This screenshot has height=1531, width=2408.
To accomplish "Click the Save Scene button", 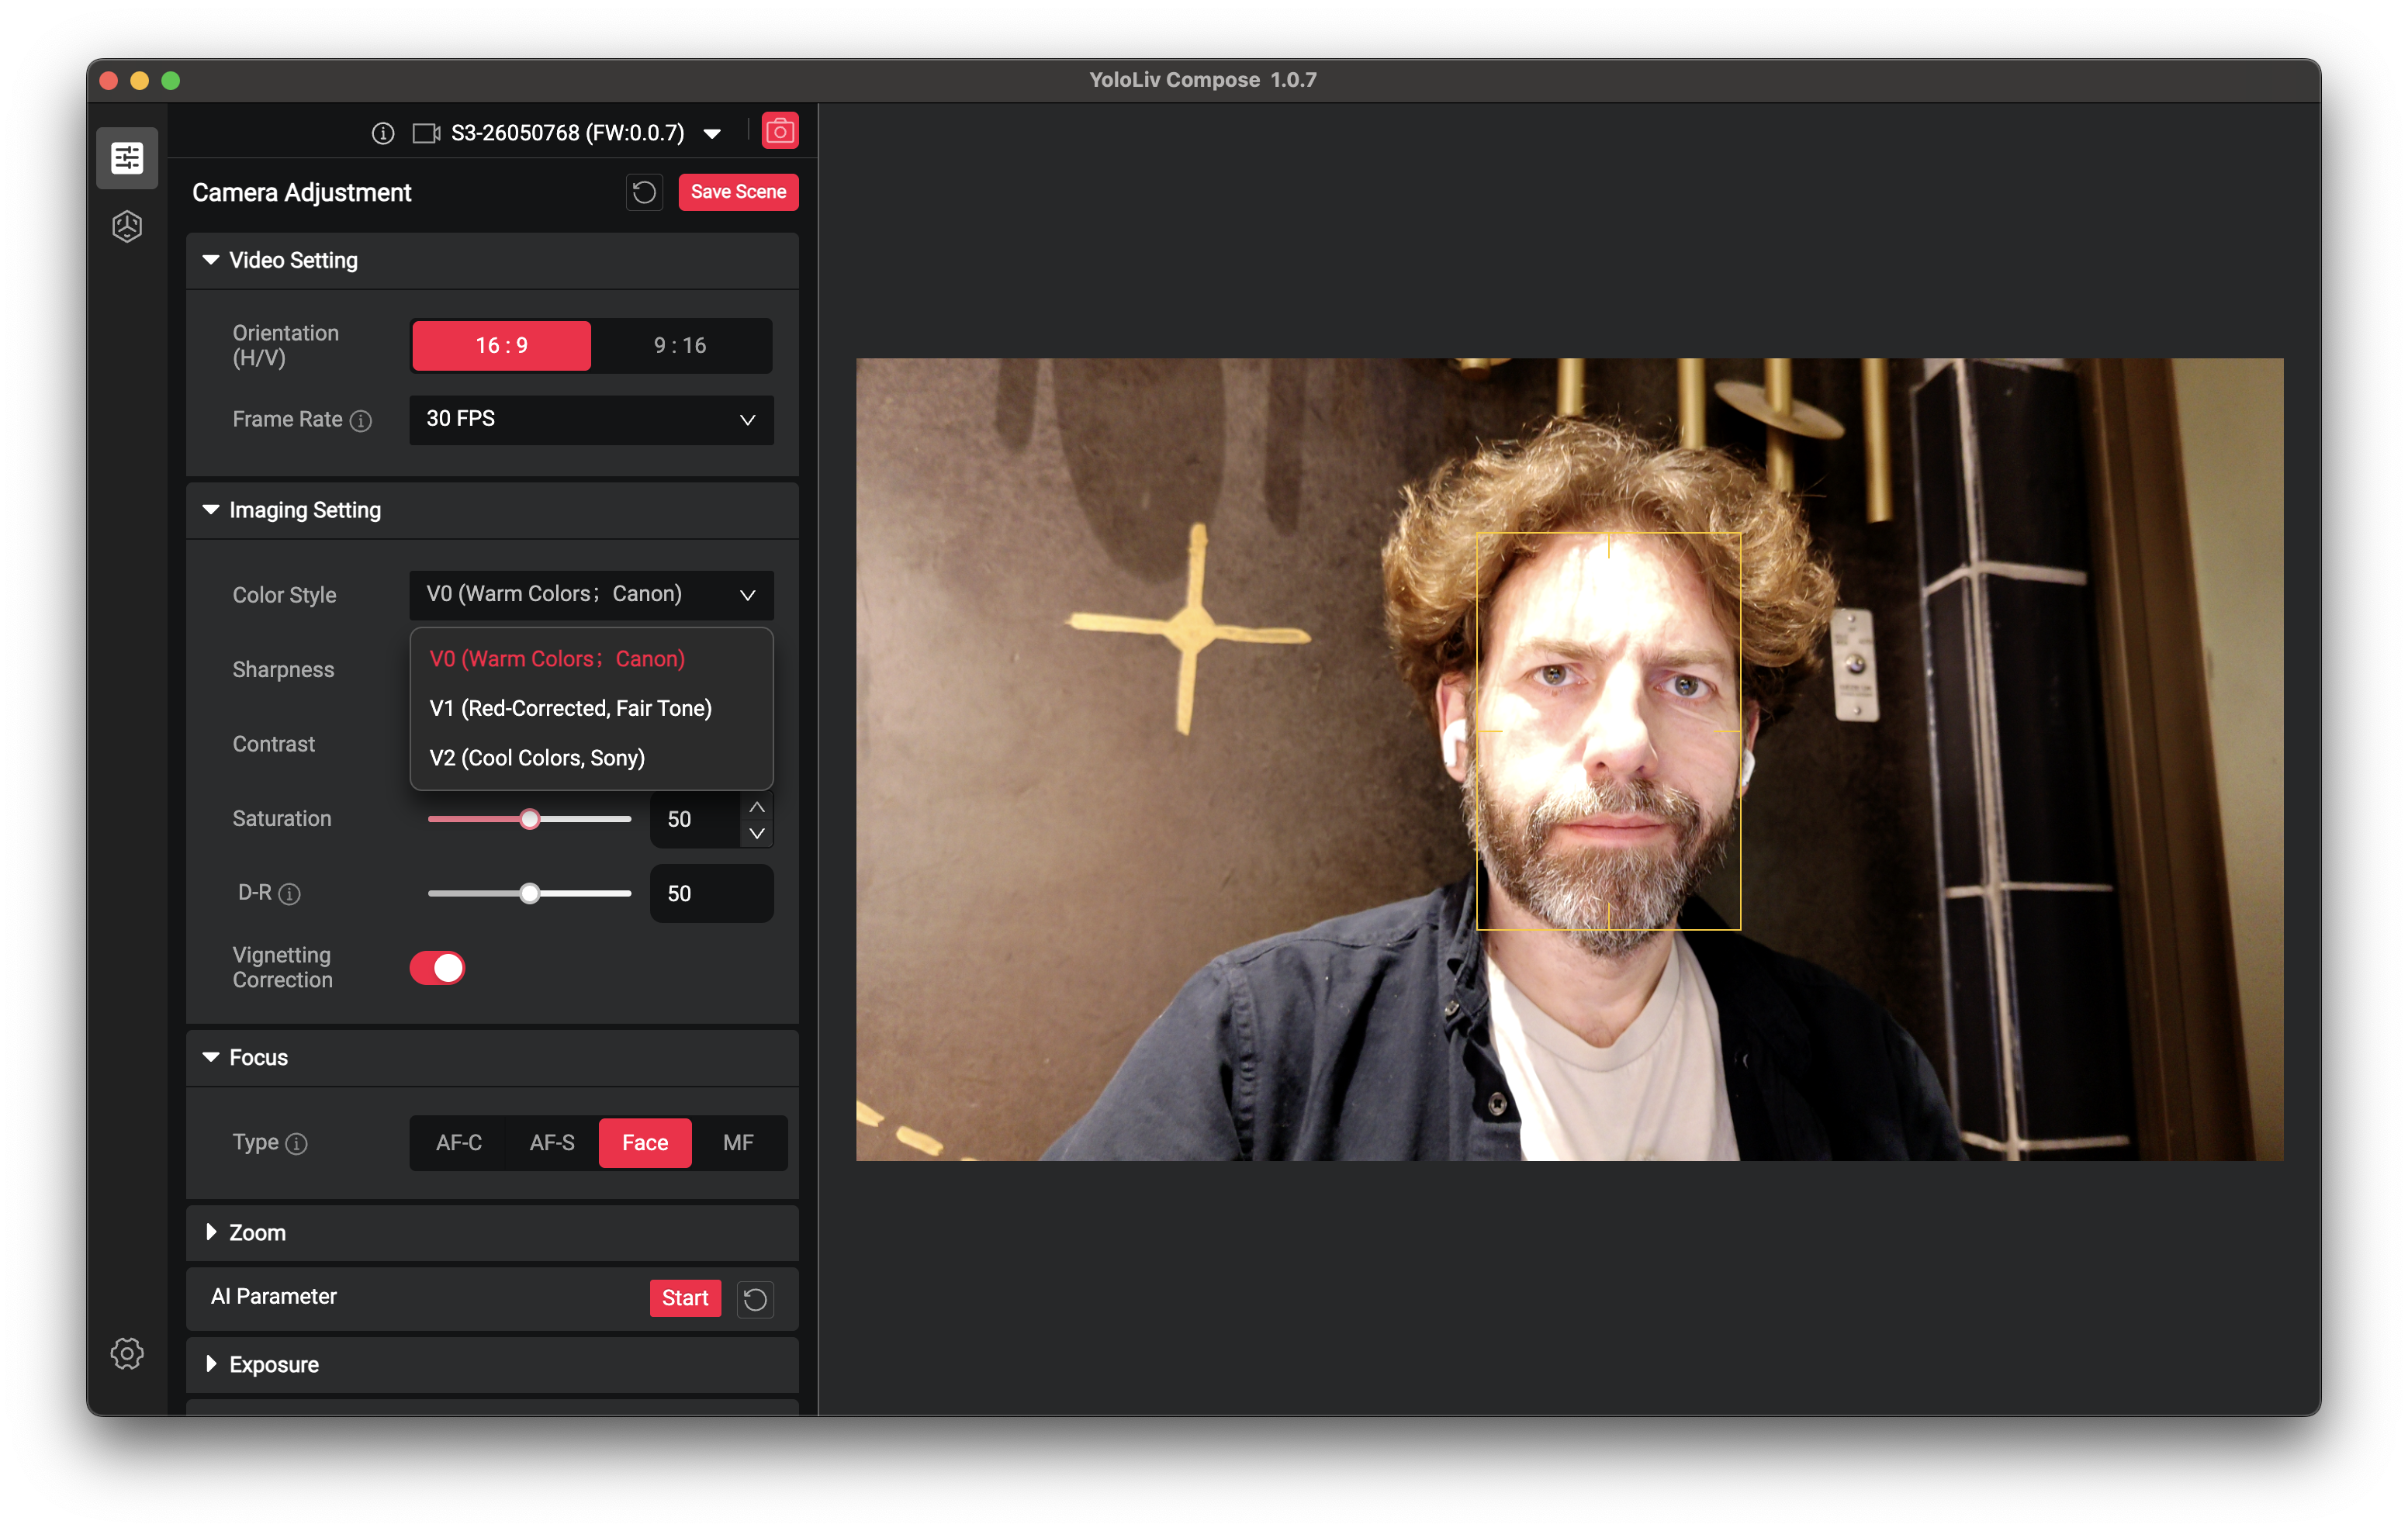I will click(x=738, y=192).
